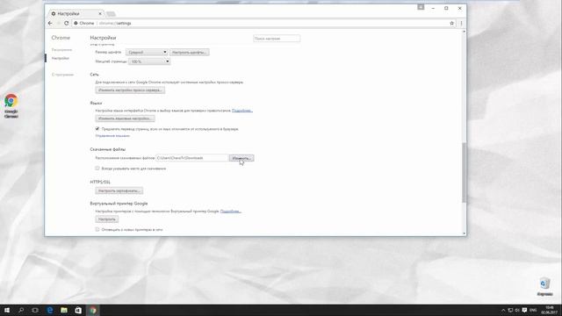Launch Microsoft Edge from the taskbar
The image size is (562, 316).
coord(50,310)
